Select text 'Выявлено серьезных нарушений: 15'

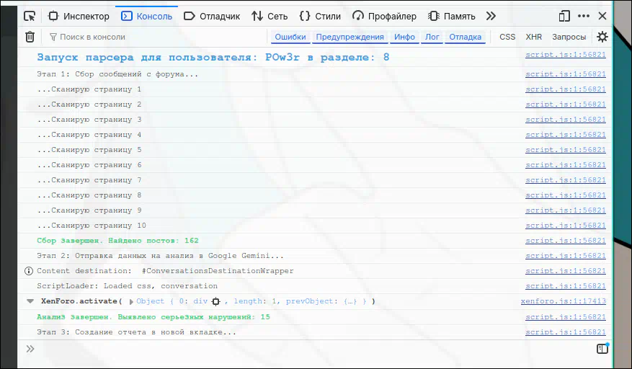pos(194,317)
